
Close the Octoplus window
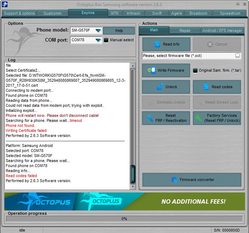click(245, 4)
